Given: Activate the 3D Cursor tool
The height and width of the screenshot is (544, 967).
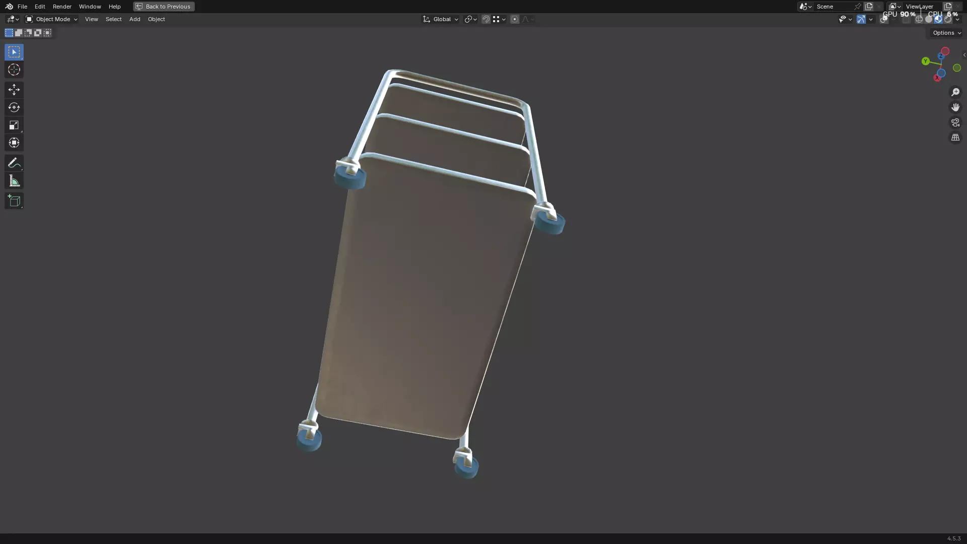Looking at the screenshot, I should (x=14, y=70).
